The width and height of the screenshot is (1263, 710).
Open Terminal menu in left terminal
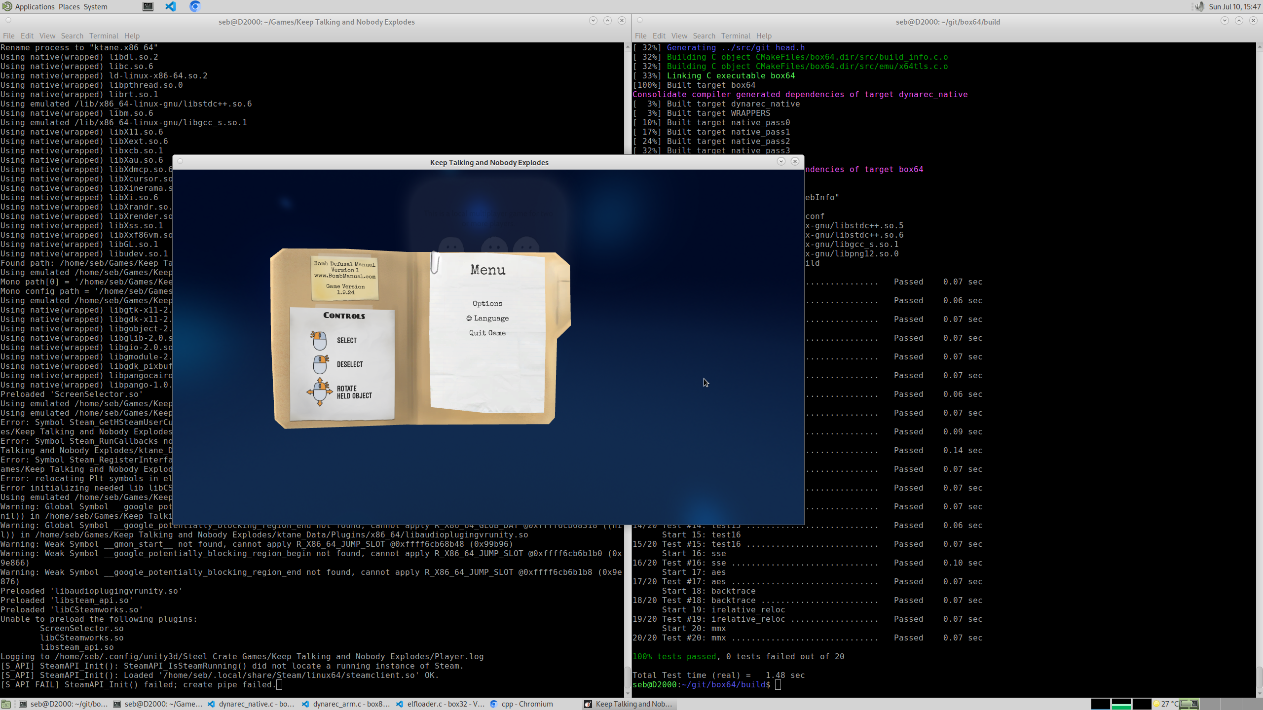coord(104,36)
